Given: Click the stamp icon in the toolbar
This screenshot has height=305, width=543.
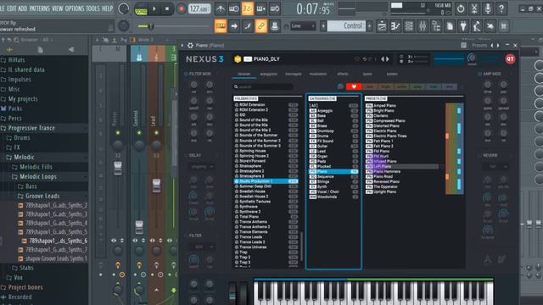Looking at the screenshot, I should pyautogui.click(x=275, y=26).
